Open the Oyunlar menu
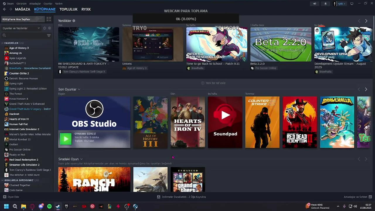The height and width of the screenshot is (211, 375). 48,4
